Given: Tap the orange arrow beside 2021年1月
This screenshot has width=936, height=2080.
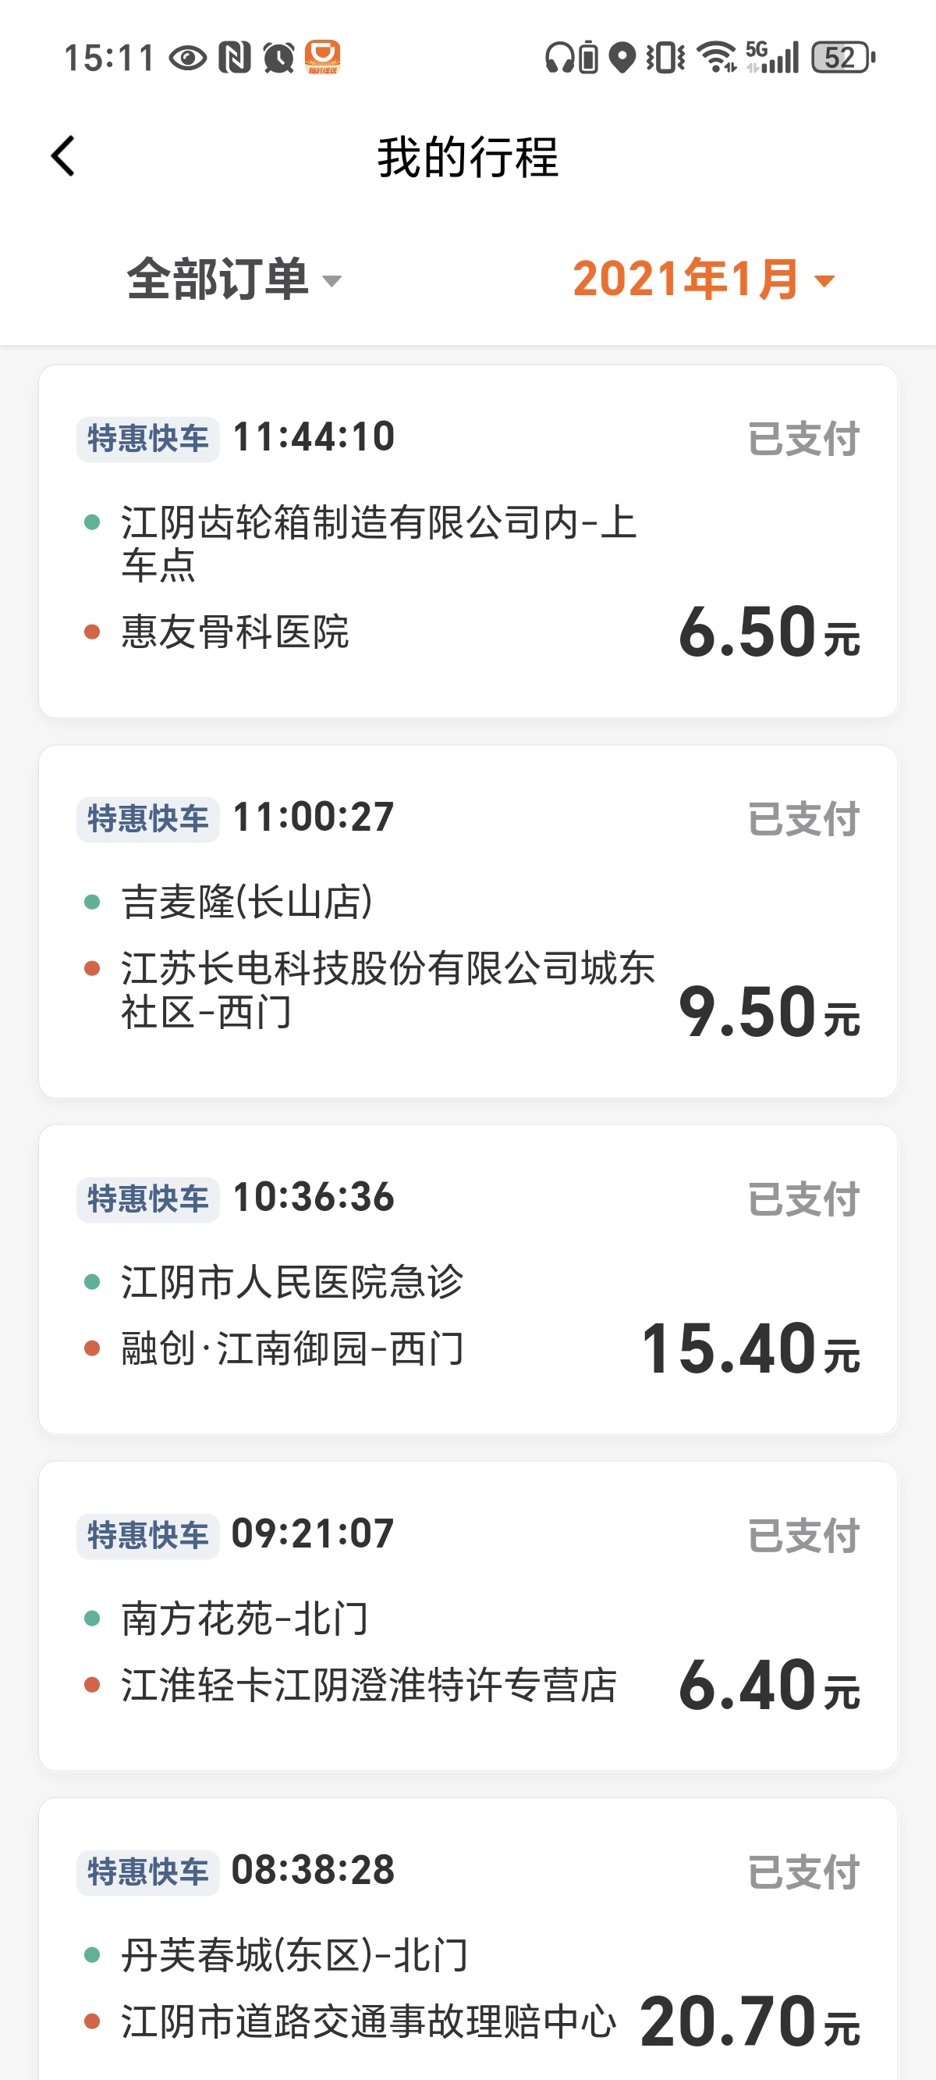Looking at the screenshot, I should [x=824, y=281].
